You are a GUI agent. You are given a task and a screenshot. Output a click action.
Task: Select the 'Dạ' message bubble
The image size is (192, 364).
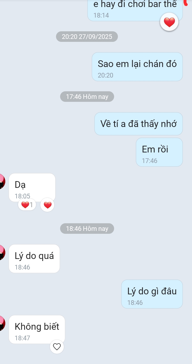[32, 188]
